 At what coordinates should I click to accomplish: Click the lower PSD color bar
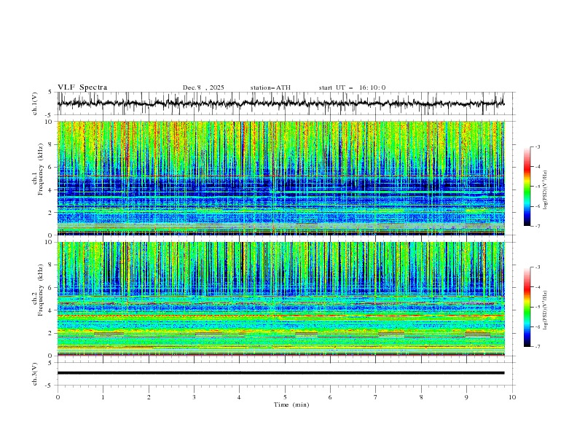click(527, 307)
